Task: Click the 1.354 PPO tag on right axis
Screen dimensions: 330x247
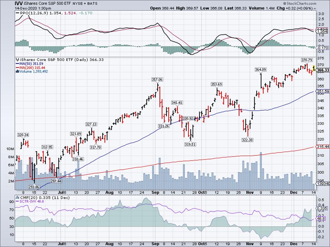Action: click(322, 31)
